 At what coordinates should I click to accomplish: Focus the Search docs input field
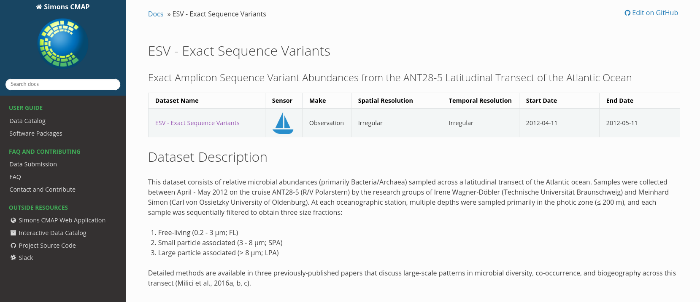pos(63,84)
